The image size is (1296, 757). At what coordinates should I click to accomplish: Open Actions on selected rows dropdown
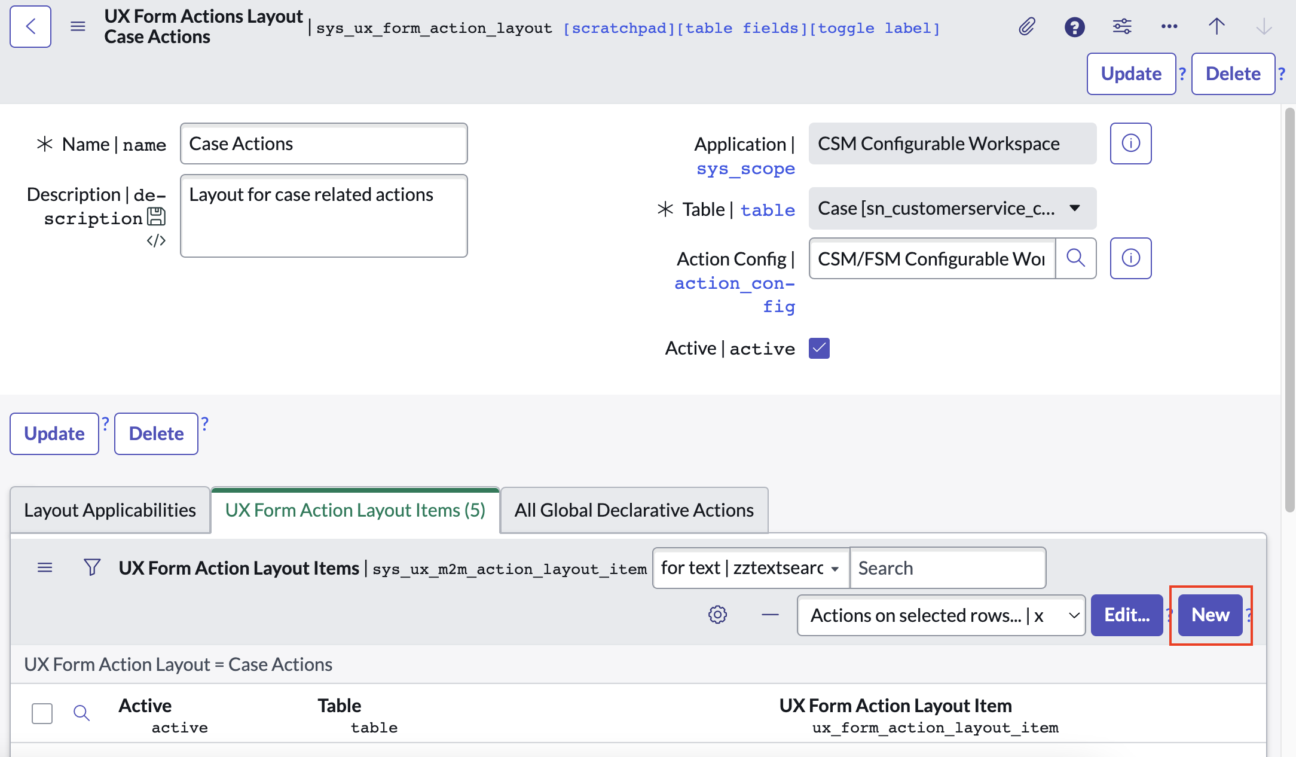(941, 615)
